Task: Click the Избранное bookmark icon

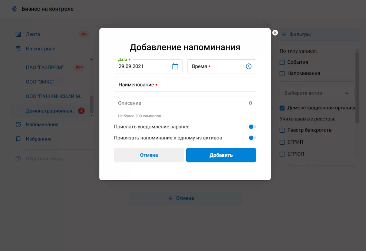Action: pyautogui.click(x=17, y=139)
